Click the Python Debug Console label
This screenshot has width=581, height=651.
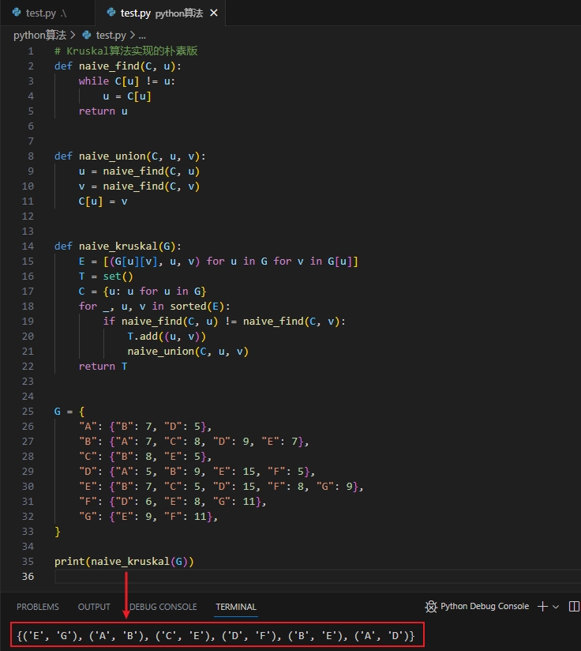(485, 606)
